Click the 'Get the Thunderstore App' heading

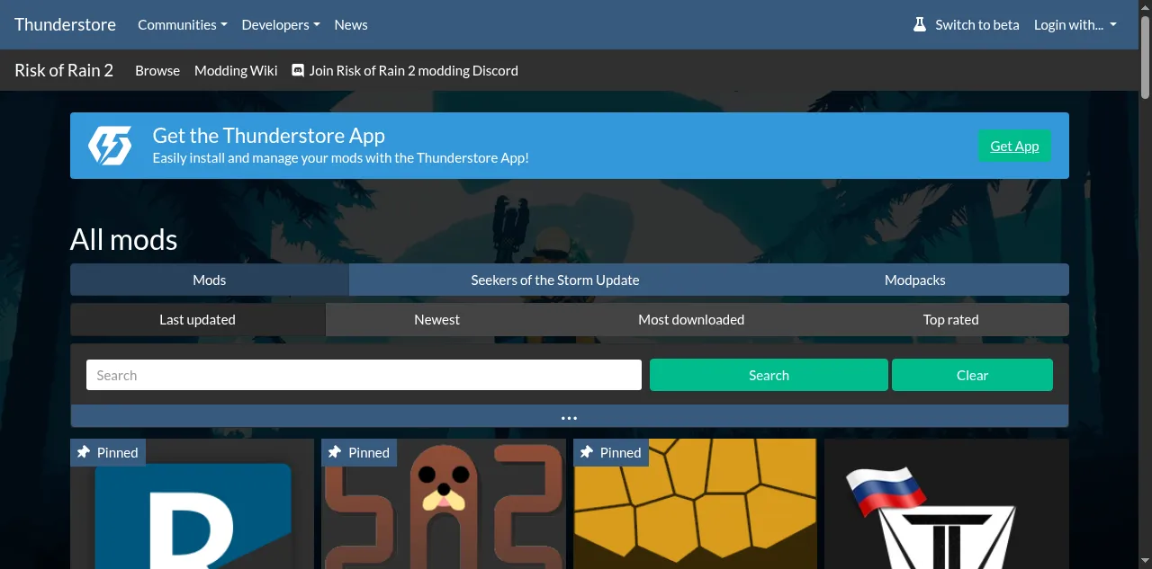pos(268,136)
